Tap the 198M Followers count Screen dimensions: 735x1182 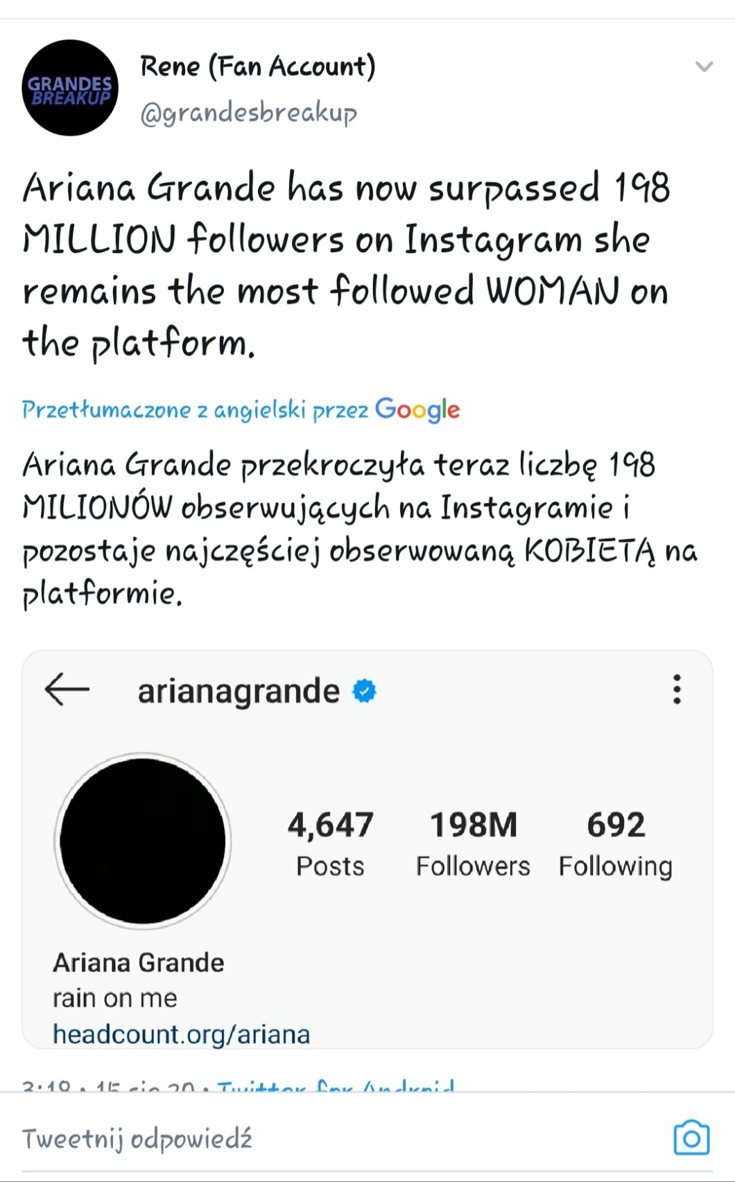(x=473, y=845)
